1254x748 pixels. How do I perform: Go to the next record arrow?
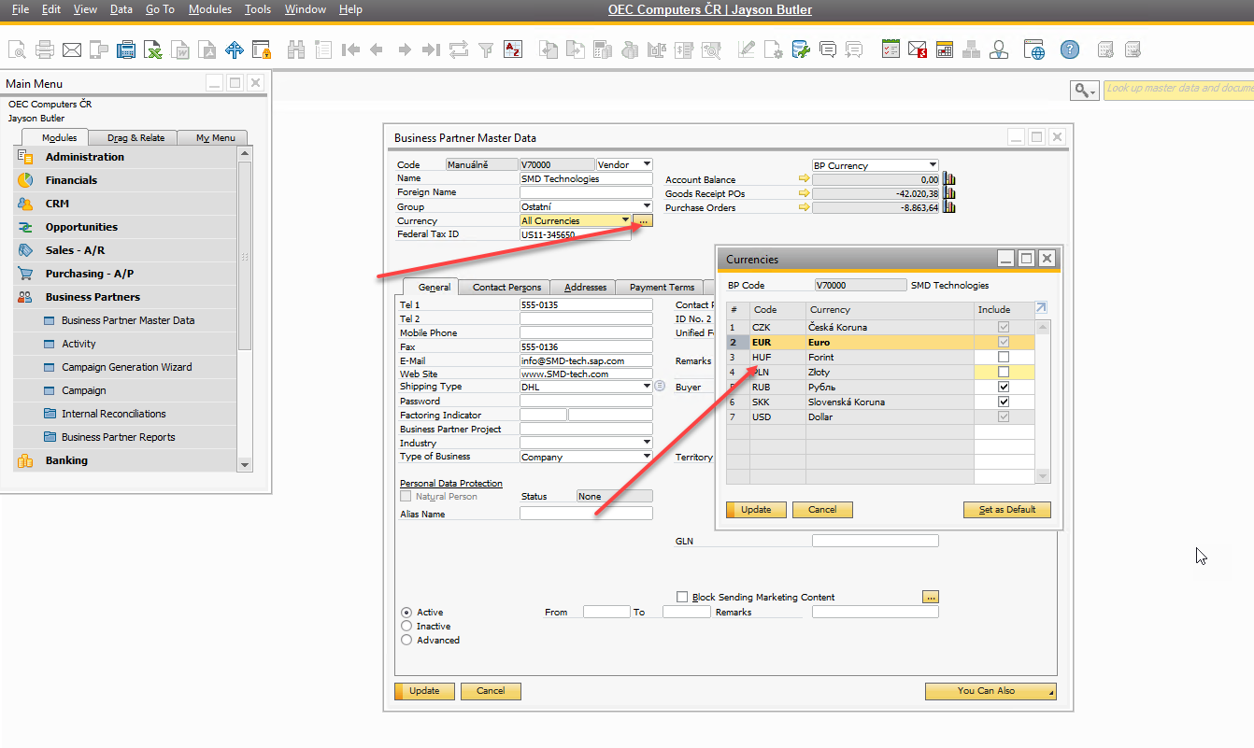click(x=405, y=49)
